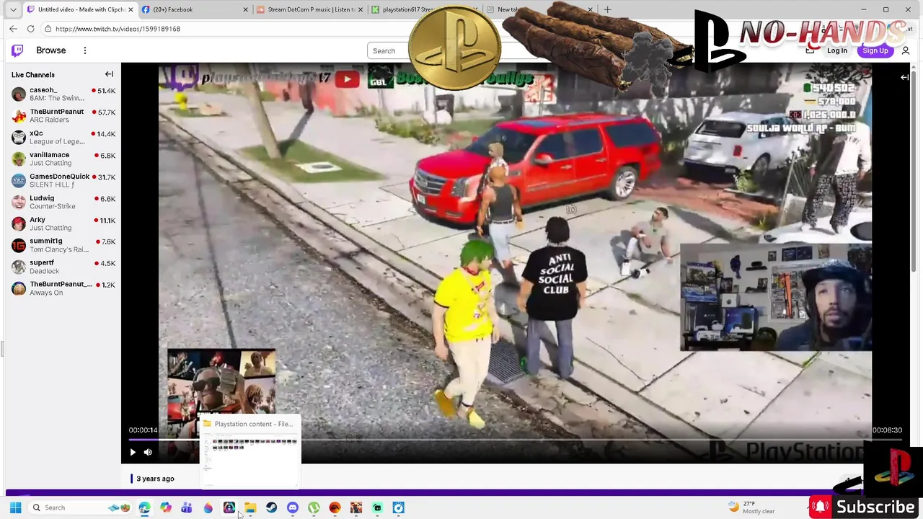Image resolution: width=923 pixels, height=519 pixels.
Task: Open EA app from taskbar
Action: [x=335, y=507]
